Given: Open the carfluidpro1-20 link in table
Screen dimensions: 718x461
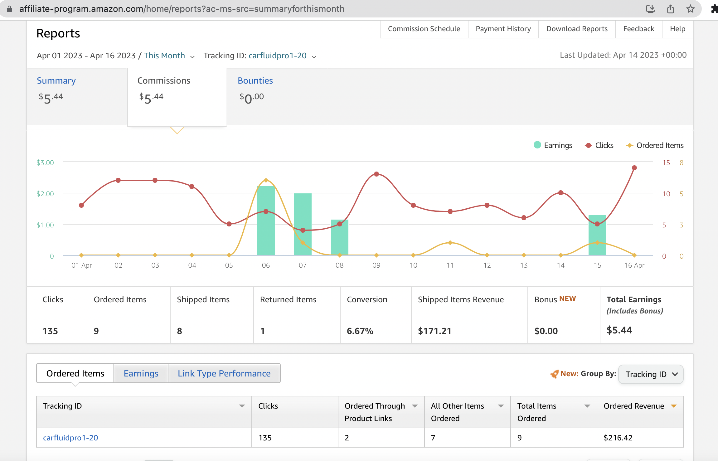Looking at the screenshot, I should tap(70, 438).
